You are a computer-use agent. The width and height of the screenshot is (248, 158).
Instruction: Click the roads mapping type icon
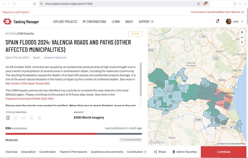(8, 118)
